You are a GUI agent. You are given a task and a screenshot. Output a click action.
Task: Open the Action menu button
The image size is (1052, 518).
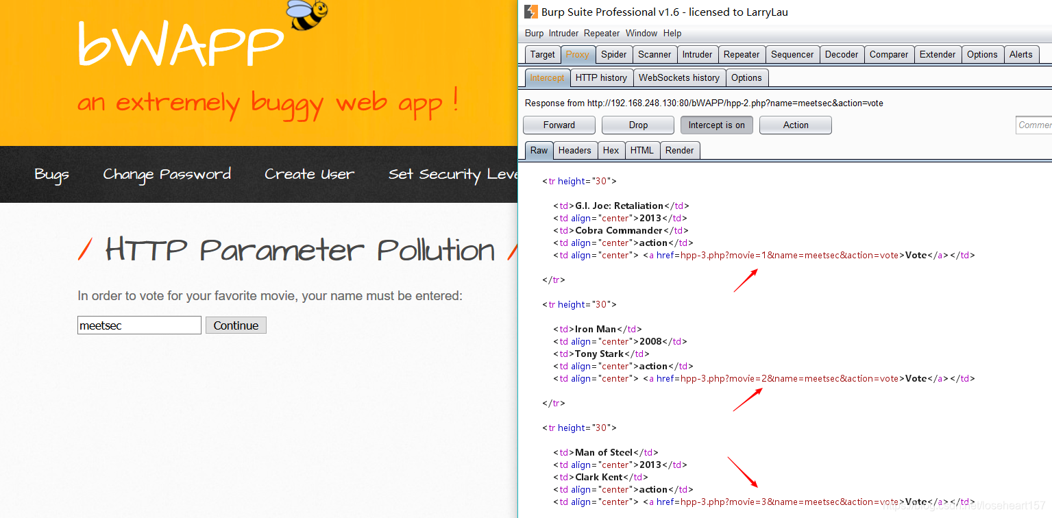coord(796,125)
